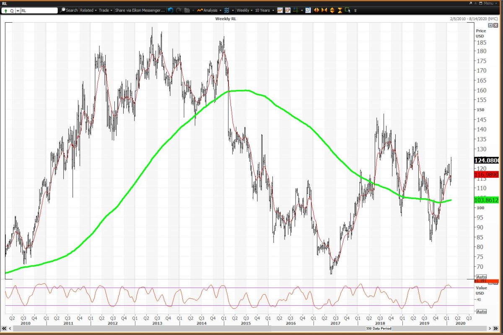Open the Related menu
This screenshot has height=335, width=503.
(87, 10)
